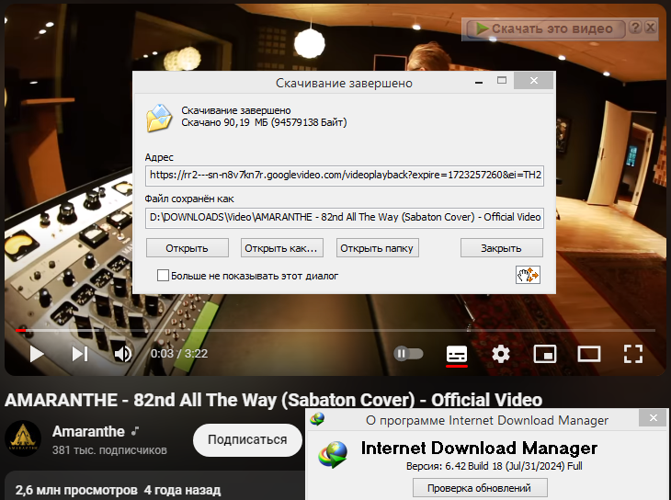Click 'Проверка обновлений' in IDM About window

tap(479, 488)
